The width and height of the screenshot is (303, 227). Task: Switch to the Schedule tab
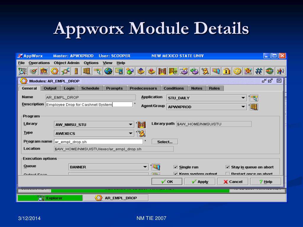90,88
